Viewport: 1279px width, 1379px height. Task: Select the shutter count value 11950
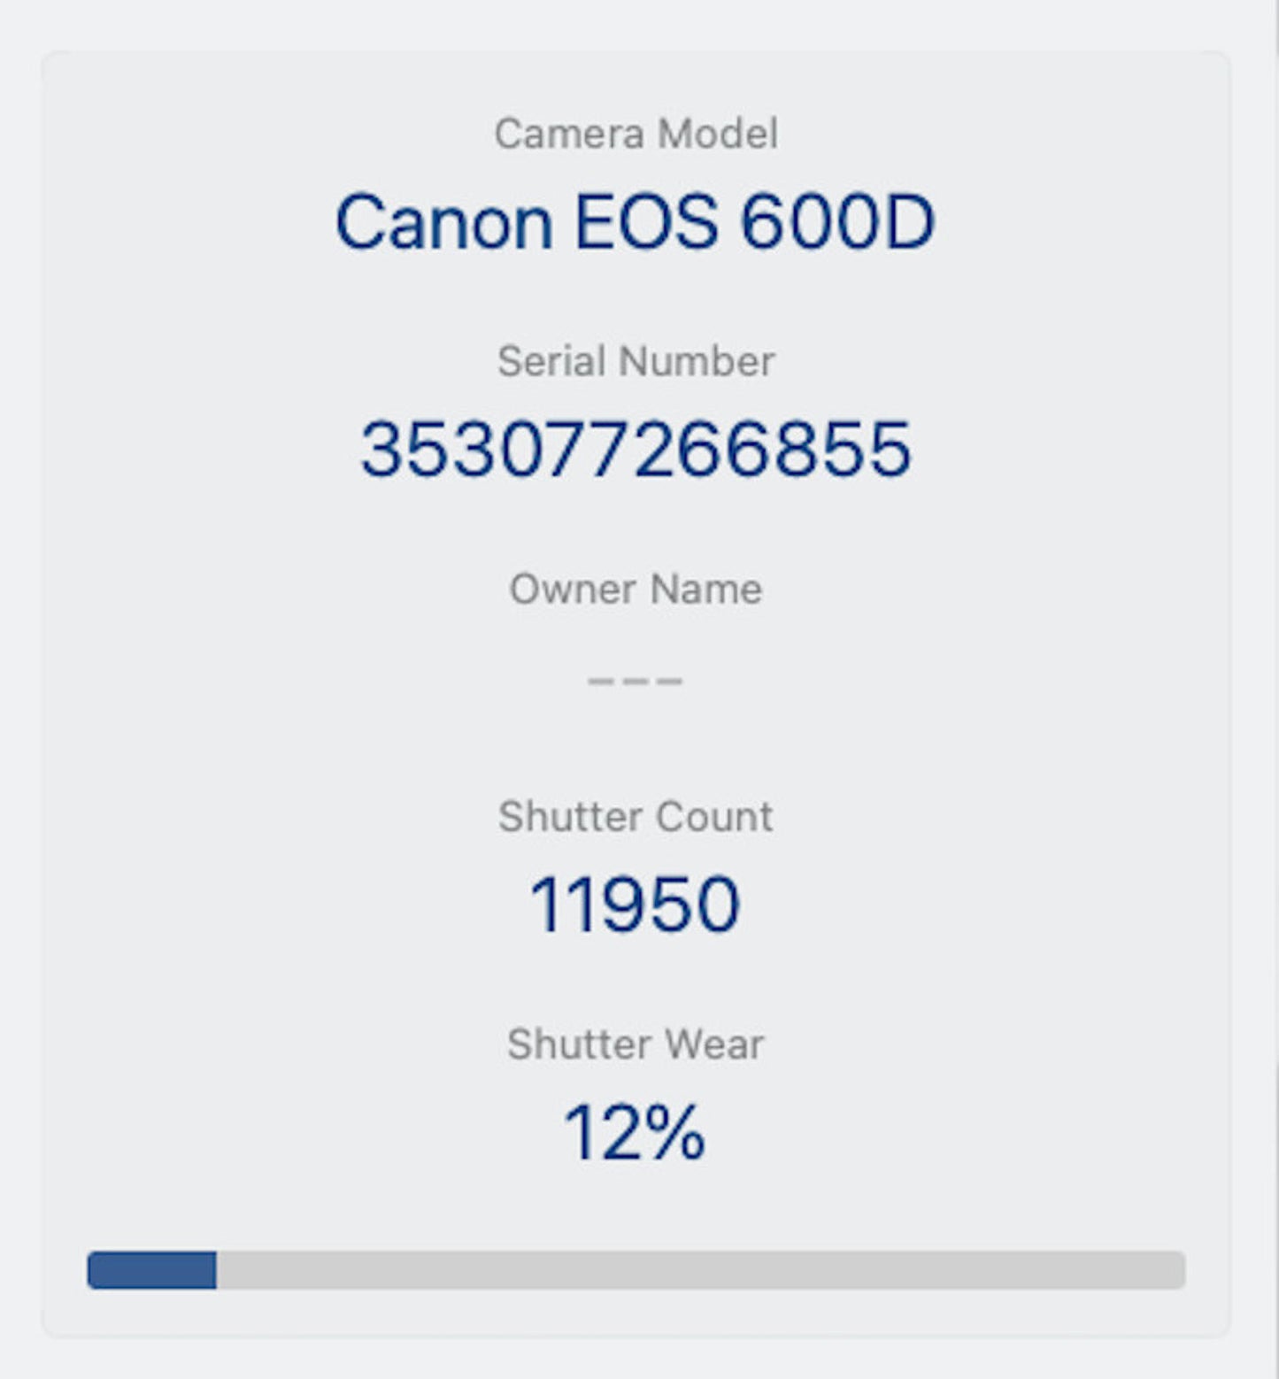tap(635, 905)
